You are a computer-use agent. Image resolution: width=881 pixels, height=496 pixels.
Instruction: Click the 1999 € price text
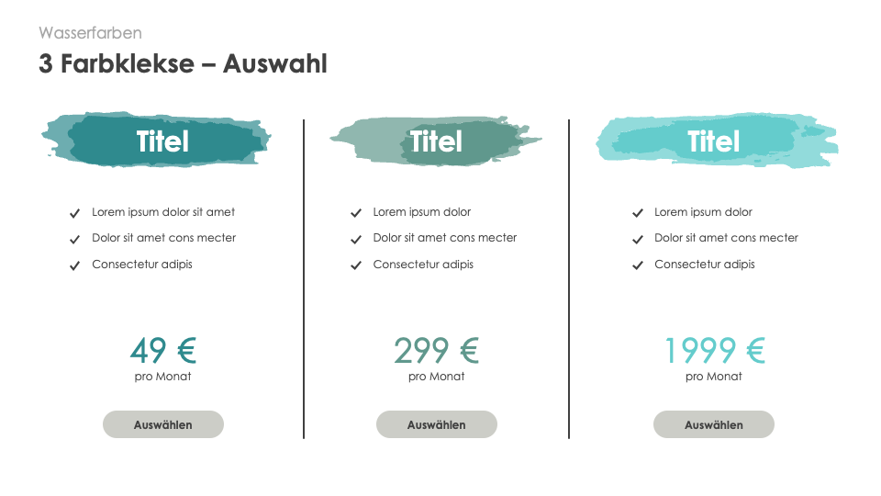pos(714,350)
